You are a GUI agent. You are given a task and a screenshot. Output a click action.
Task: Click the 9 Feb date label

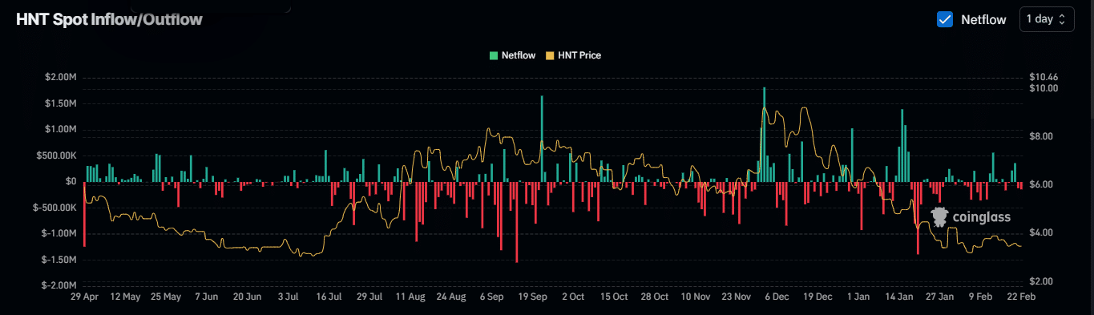click(981, 297)
